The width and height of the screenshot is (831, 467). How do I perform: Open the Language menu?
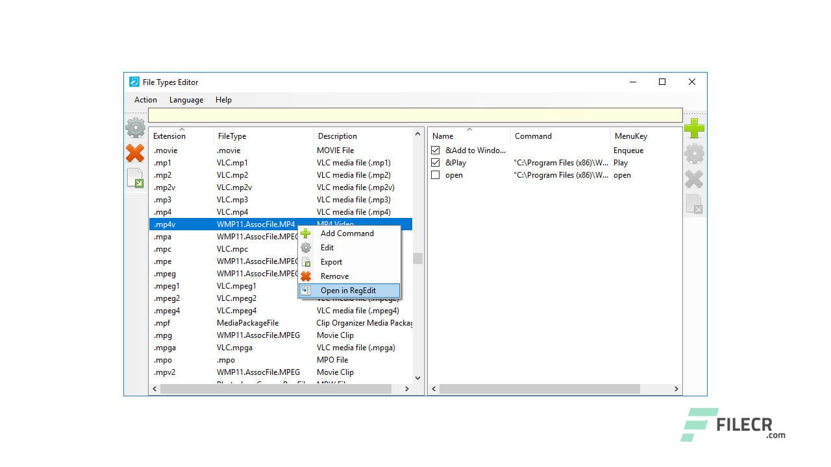click(186, 100)
